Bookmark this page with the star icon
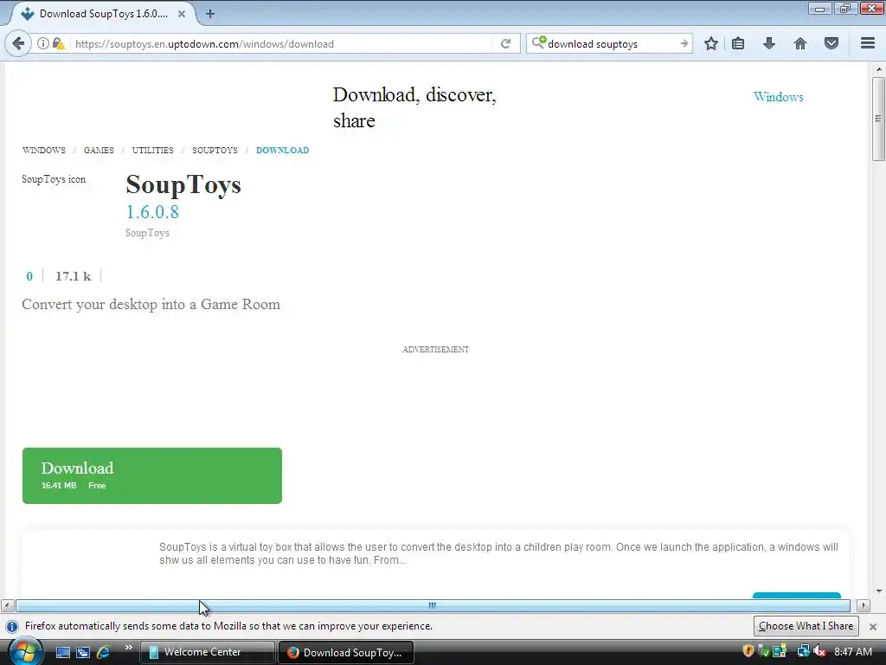 [x=711, y=43]
